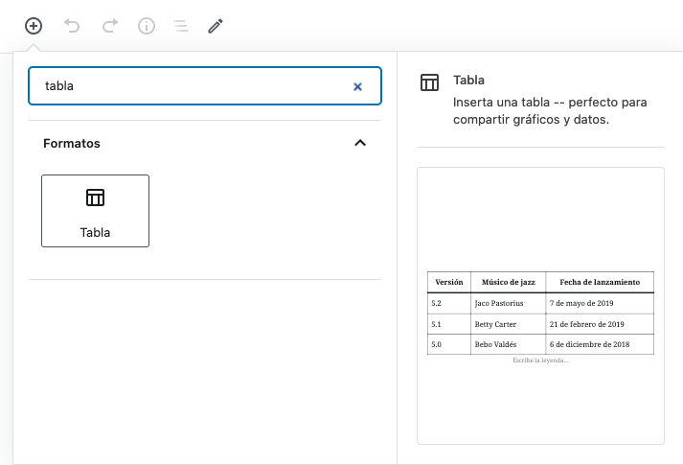Click the 'Músico de jazz' column header
The height and width of the screenshot is (465, 683).
point(508,283)
